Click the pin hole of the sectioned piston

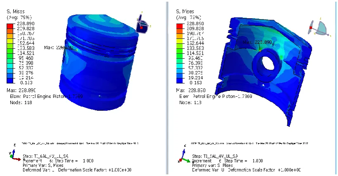[268, 63]
